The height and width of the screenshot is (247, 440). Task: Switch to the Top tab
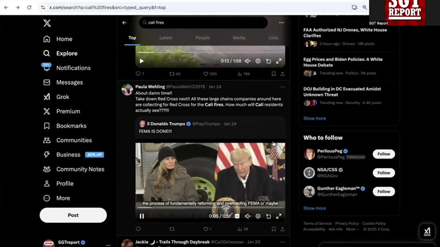click(x=132, y=38)
